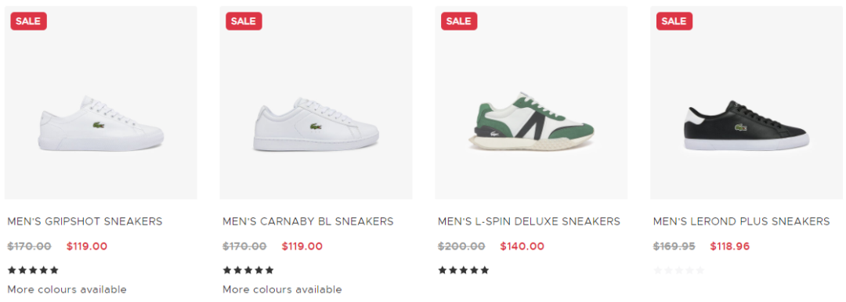Open the five-star rating under Gripshot sneakers
The height and width of the screenshot is (302, 846).
(33, 270)
